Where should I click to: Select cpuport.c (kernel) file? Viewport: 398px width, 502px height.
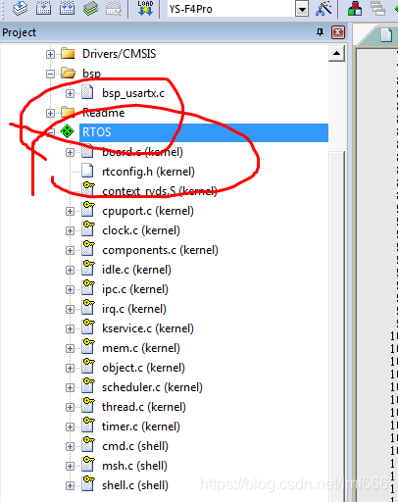point(148,211)
